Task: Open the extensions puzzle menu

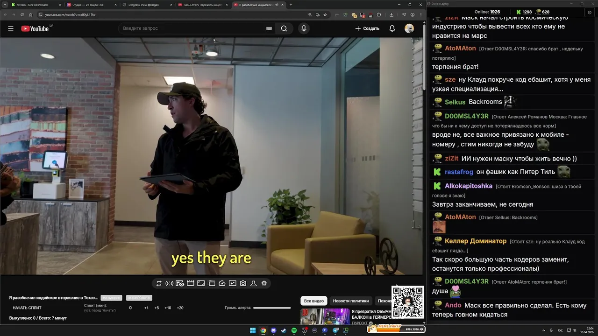Action: (379, 14)
